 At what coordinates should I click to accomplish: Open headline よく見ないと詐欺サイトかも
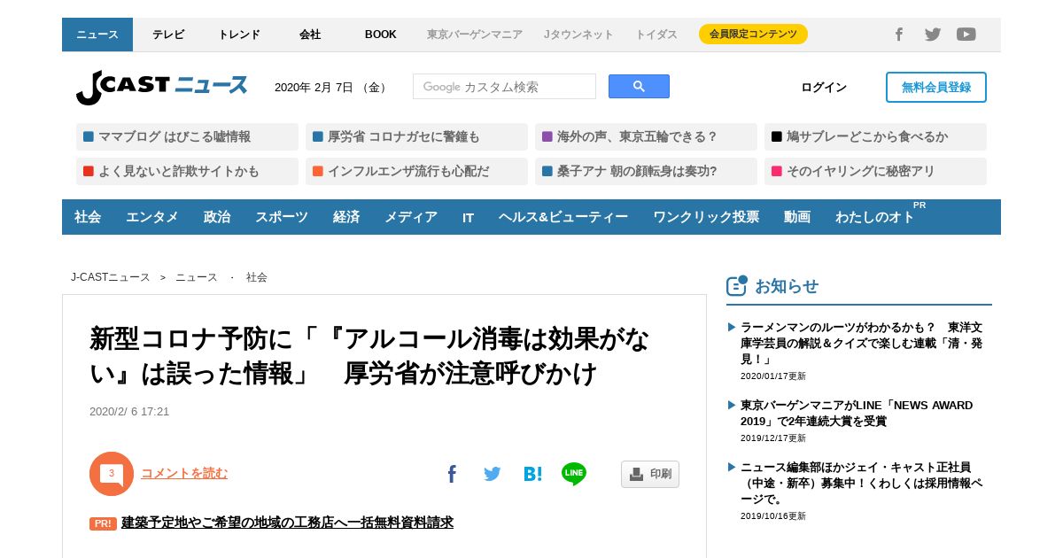coord(187,171)
